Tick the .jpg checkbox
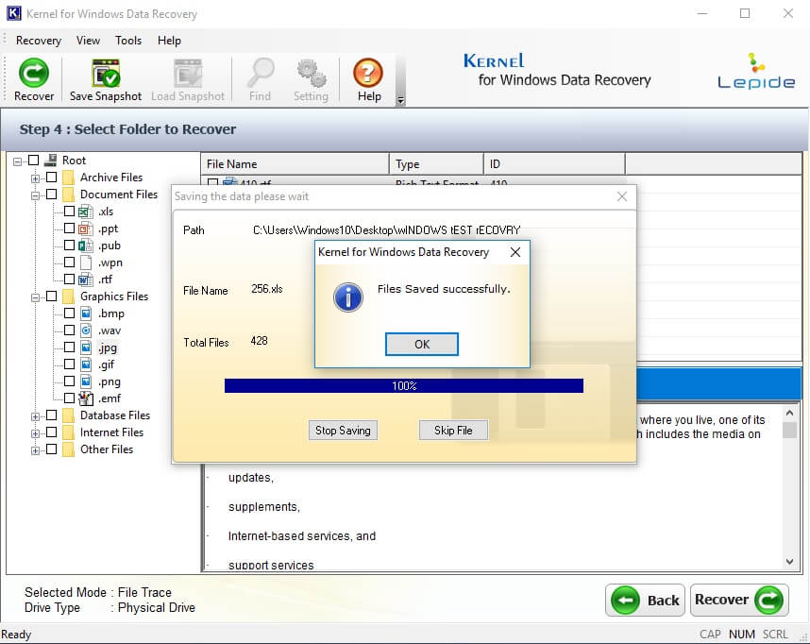 click(x=69, y=347)
